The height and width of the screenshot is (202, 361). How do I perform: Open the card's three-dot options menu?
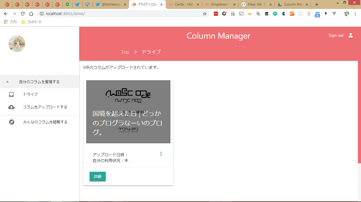(161, 154)
